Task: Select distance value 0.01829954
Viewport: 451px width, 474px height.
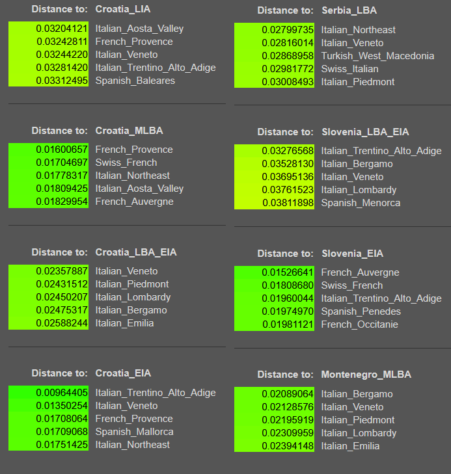Action: 62,202
